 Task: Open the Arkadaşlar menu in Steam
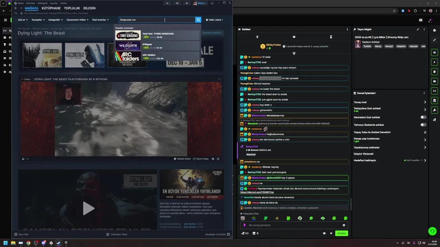[x=43, y=3]
